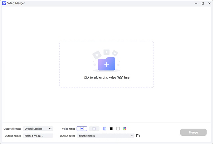The height and width of the screenshot is (144, 213).
Task: Close the Video Merger window
Action: (x=209, y=3)
